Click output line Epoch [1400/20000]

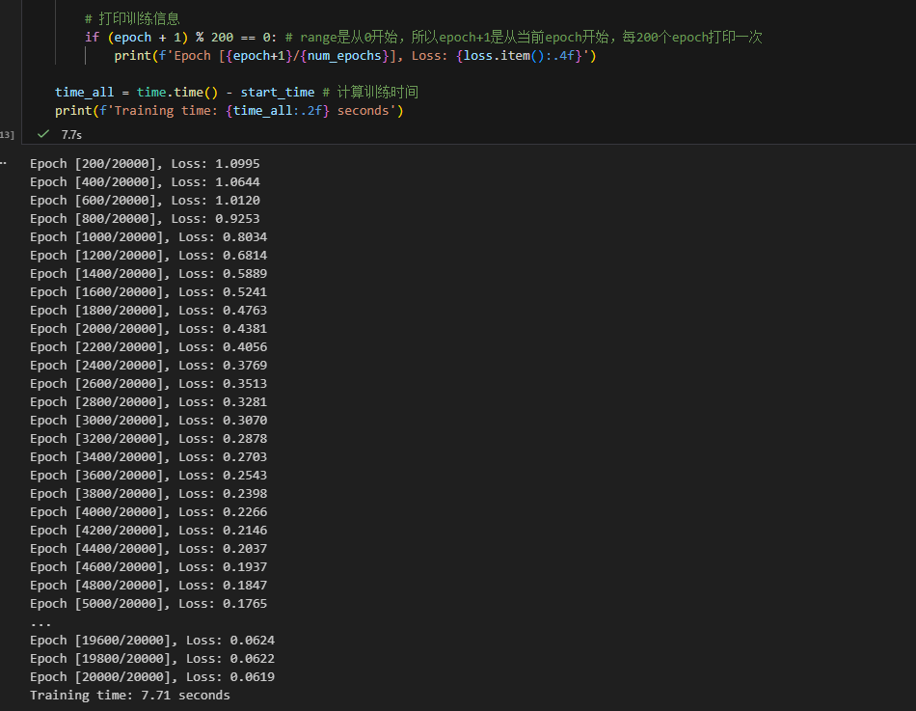click(148, 274)
